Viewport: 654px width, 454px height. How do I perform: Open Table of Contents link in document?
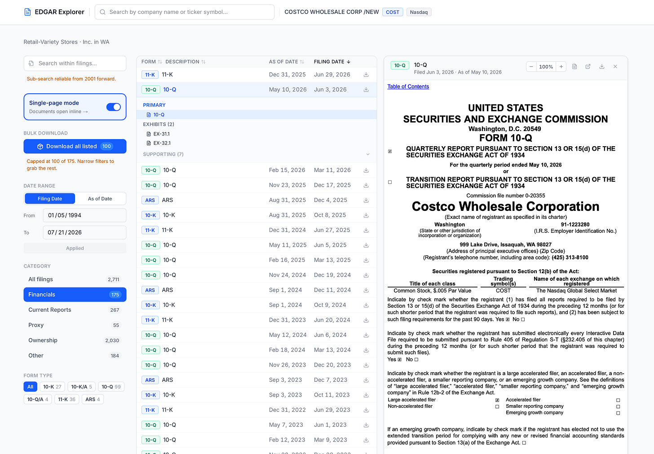click(408, 87)
